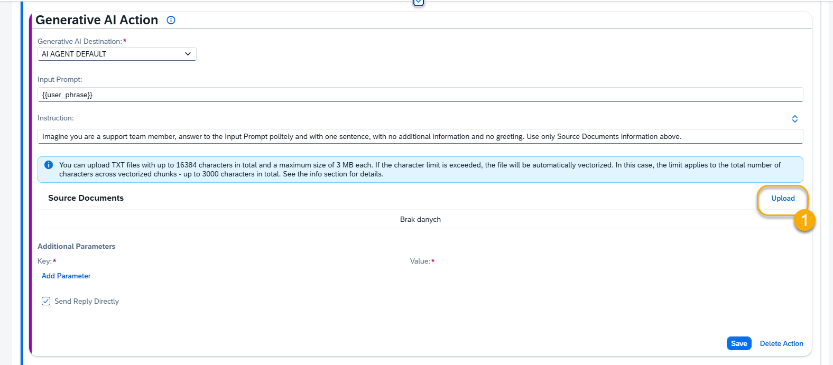The image size is (833, 365).
Task: Click the Save button
Action: (739, 343)
